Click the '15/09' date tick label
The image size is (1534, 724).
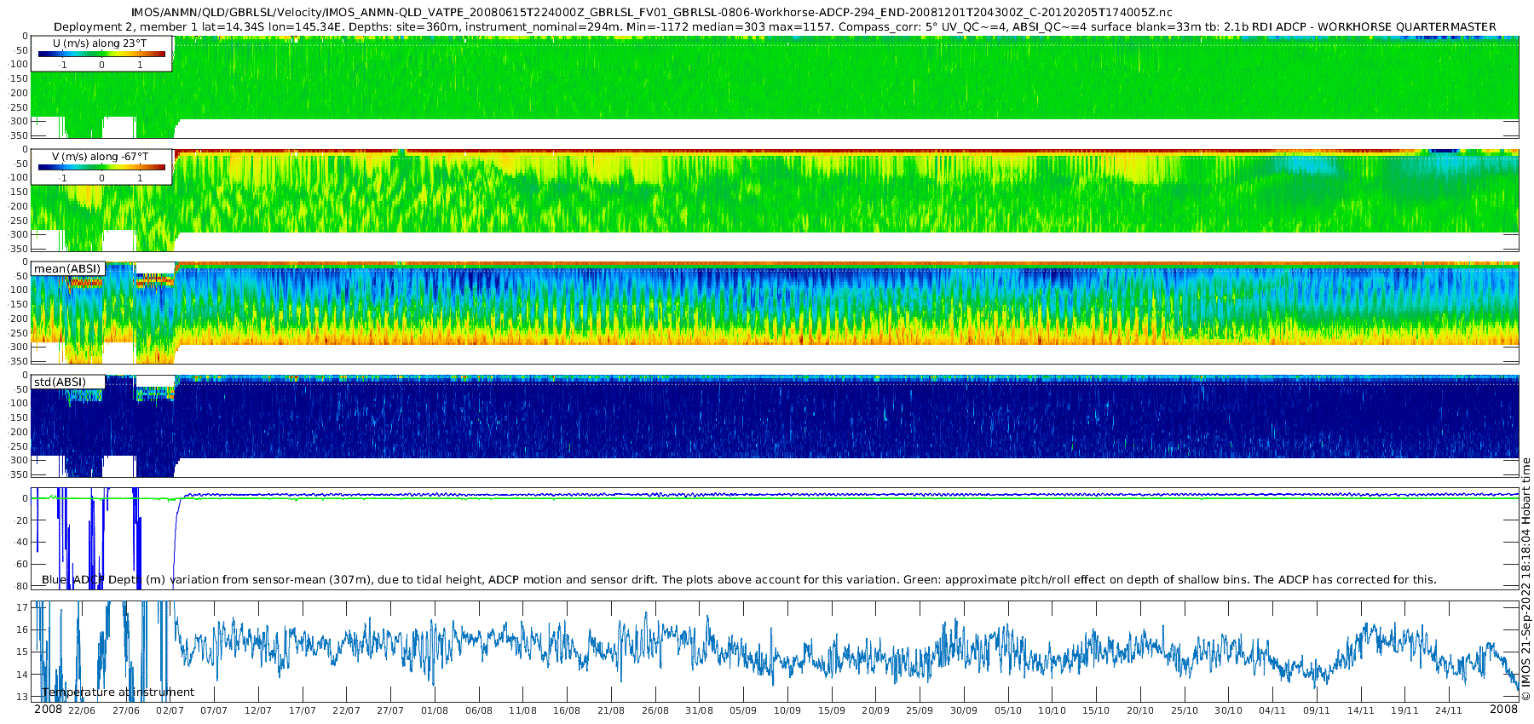(x=832, y=710)
